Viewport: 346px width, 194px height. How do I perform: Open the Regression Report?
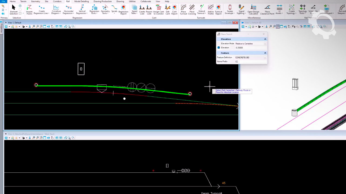[123, 9]
